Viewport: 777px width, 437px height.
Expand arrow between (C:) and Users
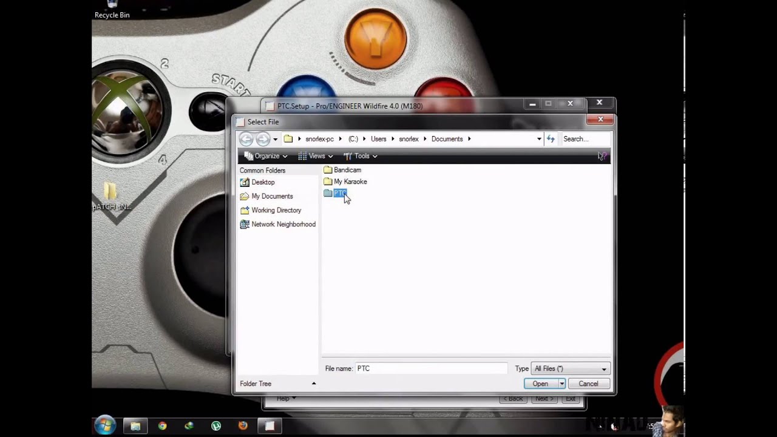pyautogui.click(x=364, y=139)
